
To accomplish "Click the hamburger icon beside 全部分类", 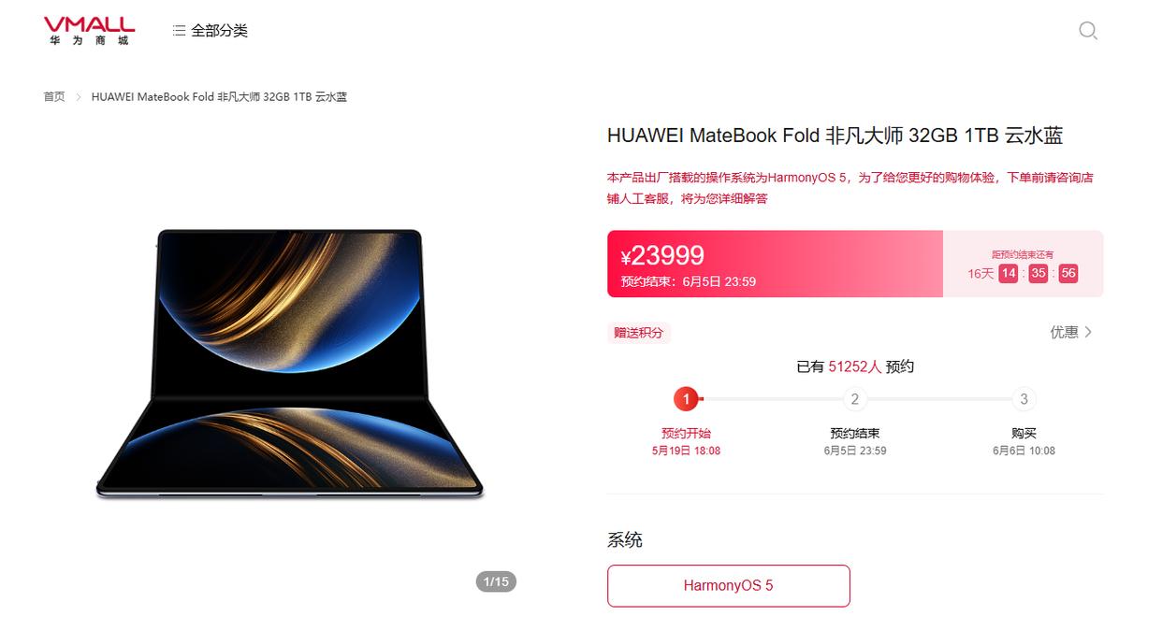I will pyautogui.click(x=179, y=31).
